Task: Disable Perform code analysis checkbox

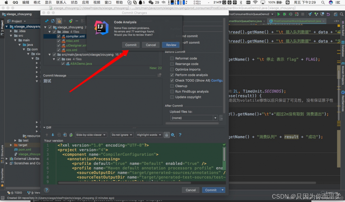Action: point(172,75)
